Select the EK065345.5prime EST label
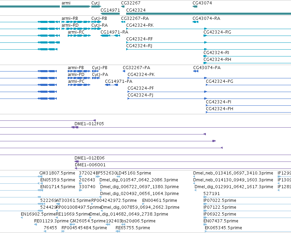Screen dimensions: 291x233 223,228
